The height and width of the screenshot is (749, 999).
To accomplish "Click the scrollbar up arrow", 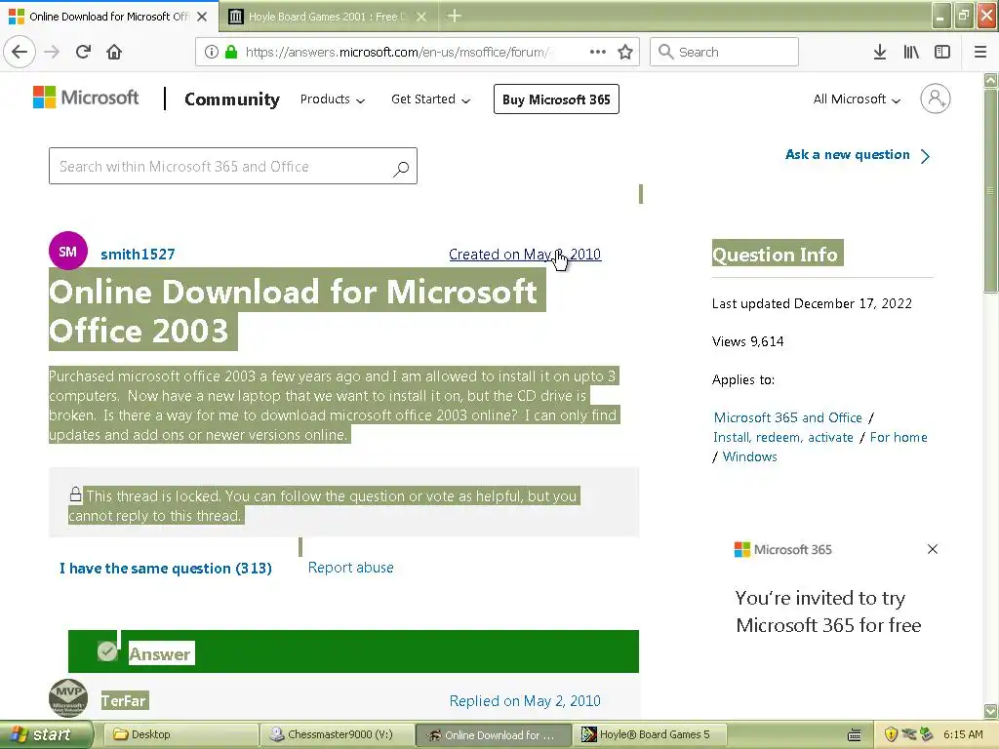I will pos(990,80).
